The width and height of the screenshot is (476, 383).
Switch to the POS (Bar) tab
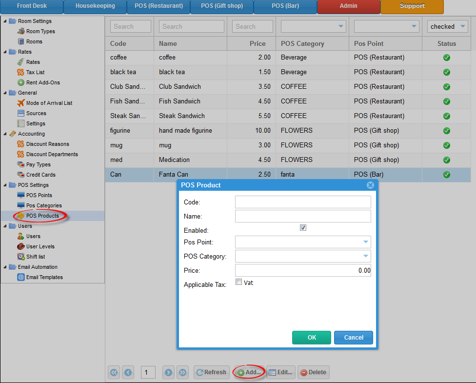click(x=285, y=6)
